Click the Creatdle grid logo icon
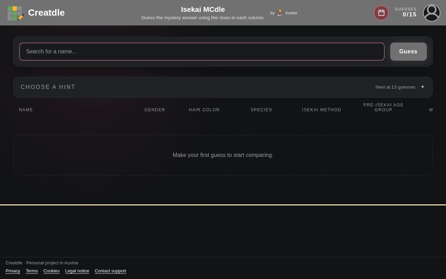This screenshot has height=279, width=446. click(x=15, y=13)
